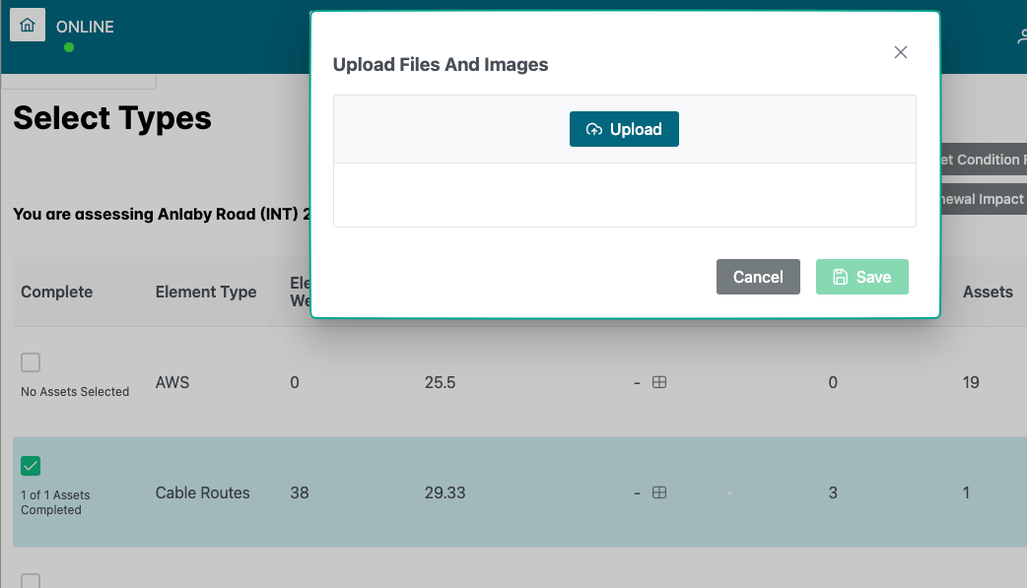This screenshot has width=1027, height=588.
Task: Tick the Complete checkbox for AWS
Action: [x=31, y=362]
